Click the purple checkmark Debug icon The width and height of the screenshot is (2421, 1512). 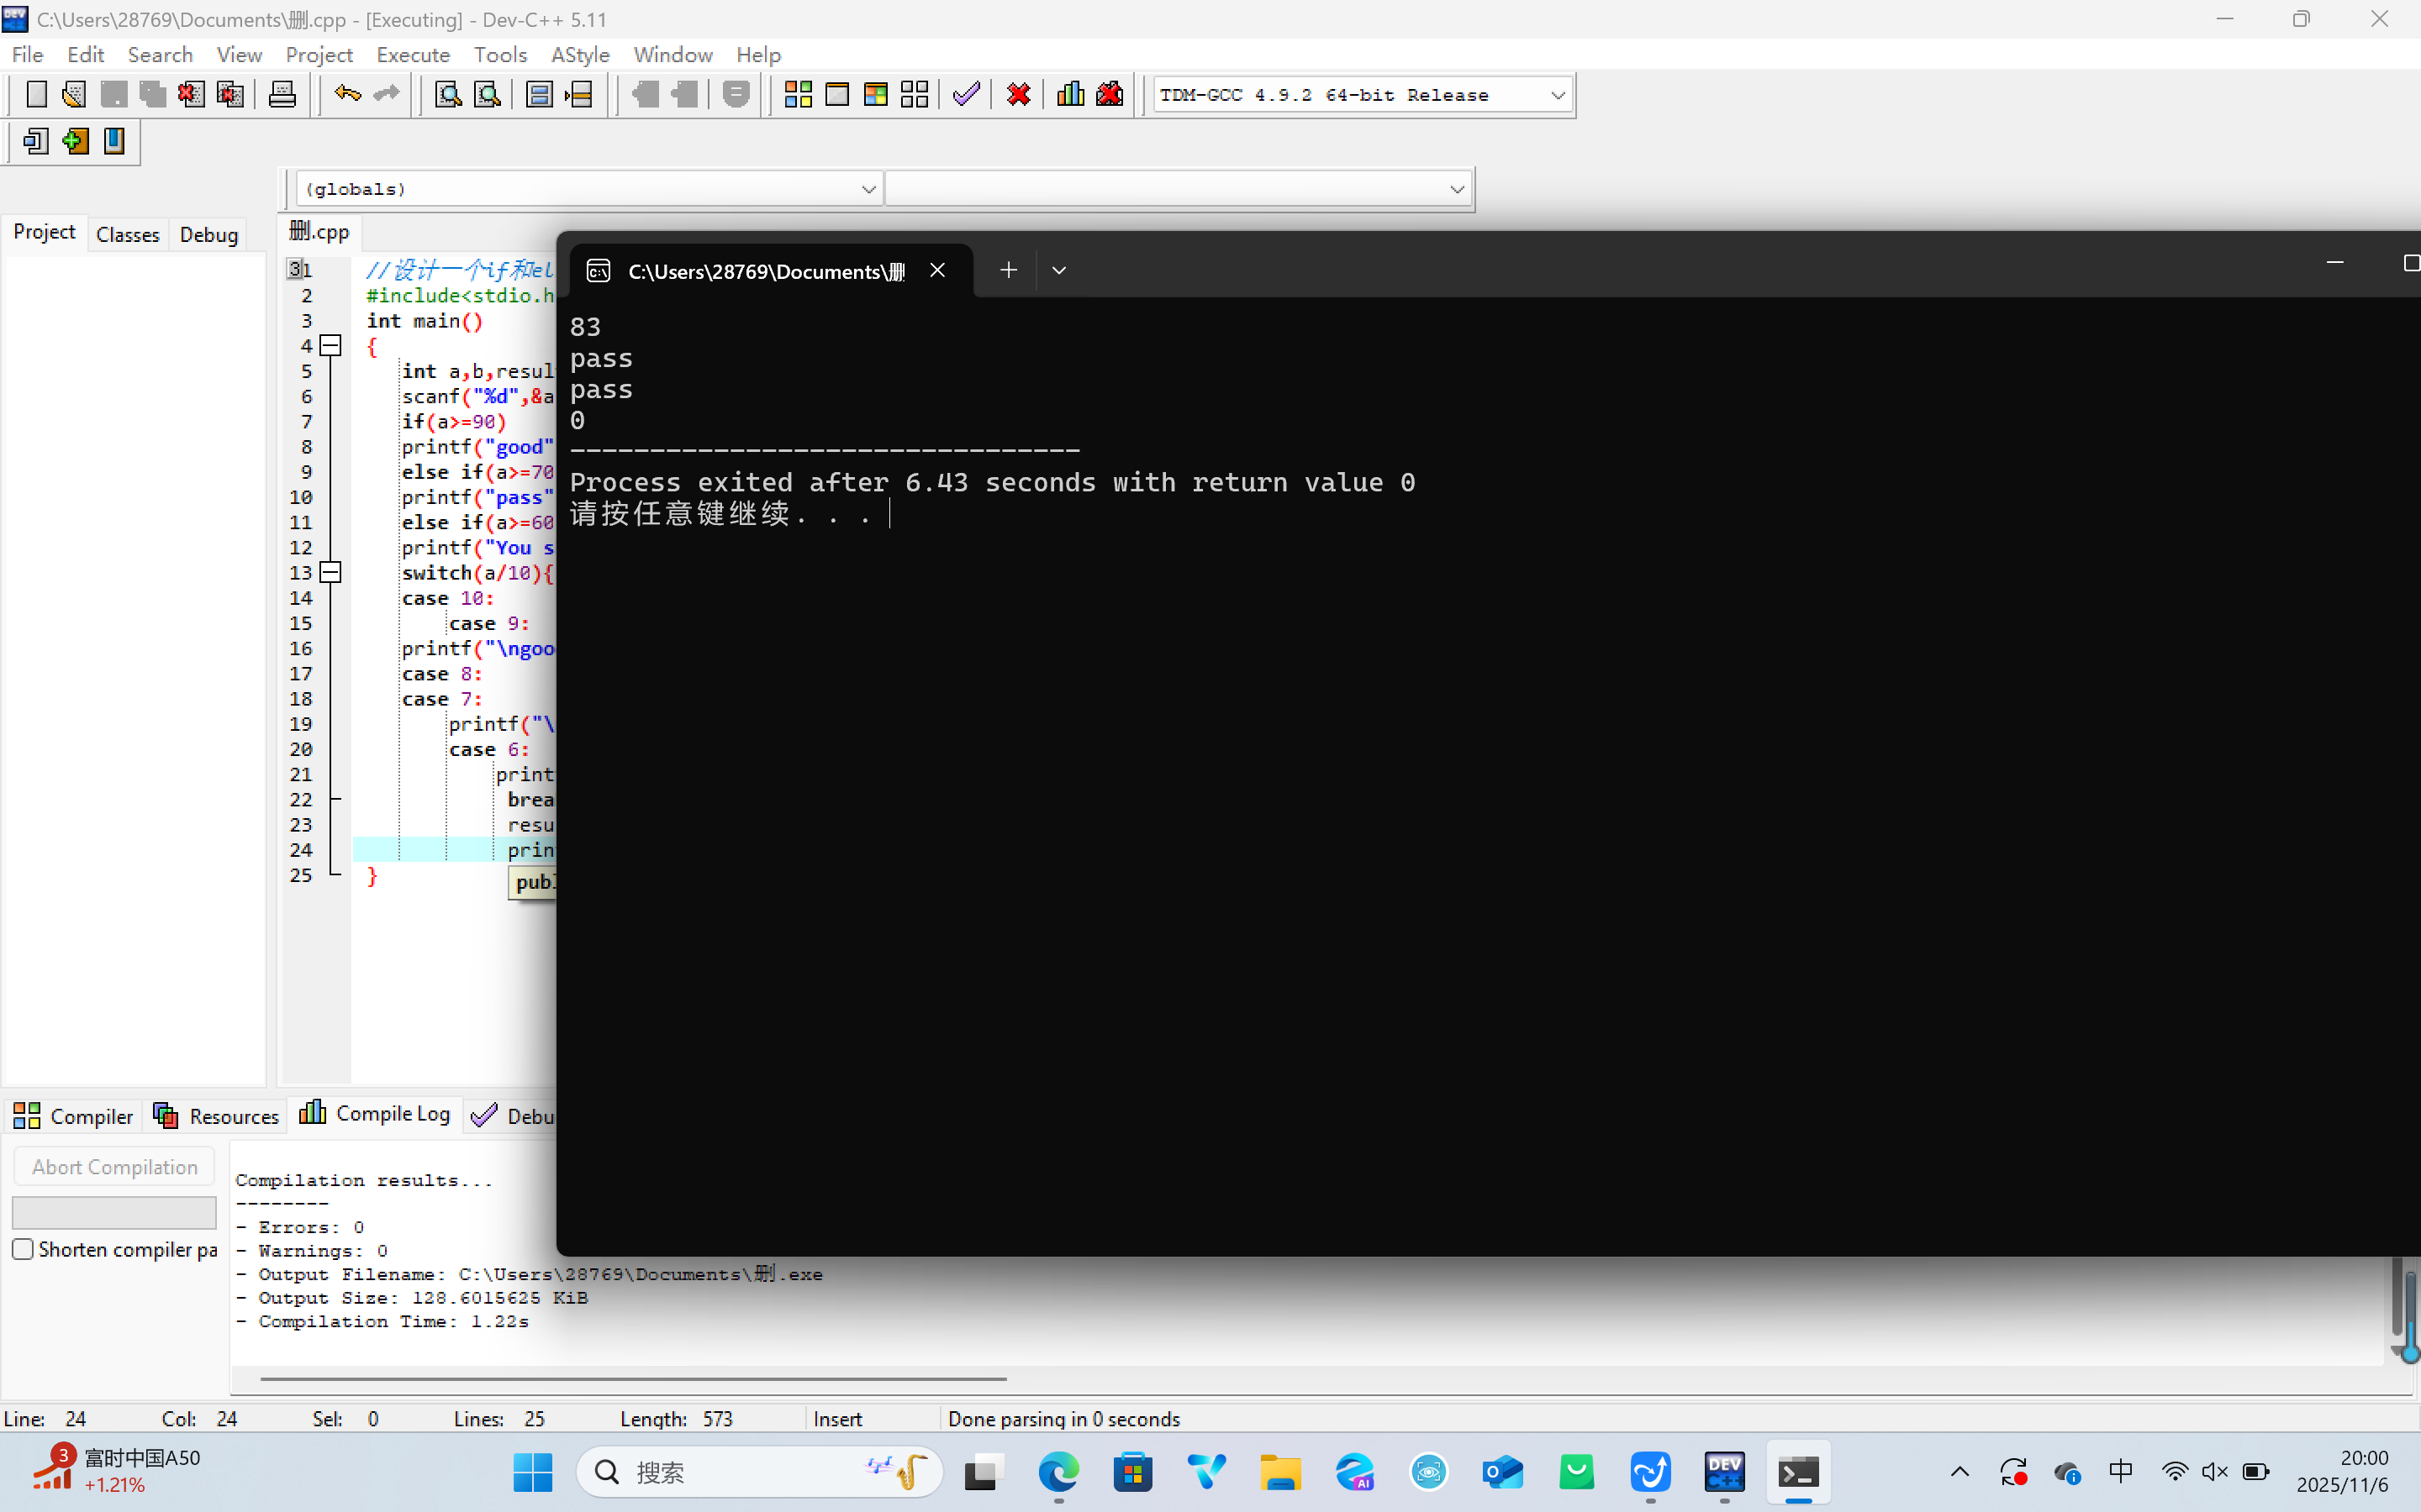click(965, 95)
